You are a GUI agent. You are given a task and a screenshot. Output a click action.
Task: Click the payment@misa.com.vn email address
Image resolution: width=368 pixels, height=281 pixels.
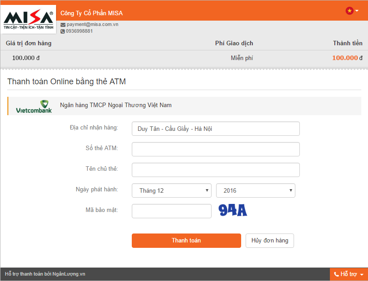(92, 24)
